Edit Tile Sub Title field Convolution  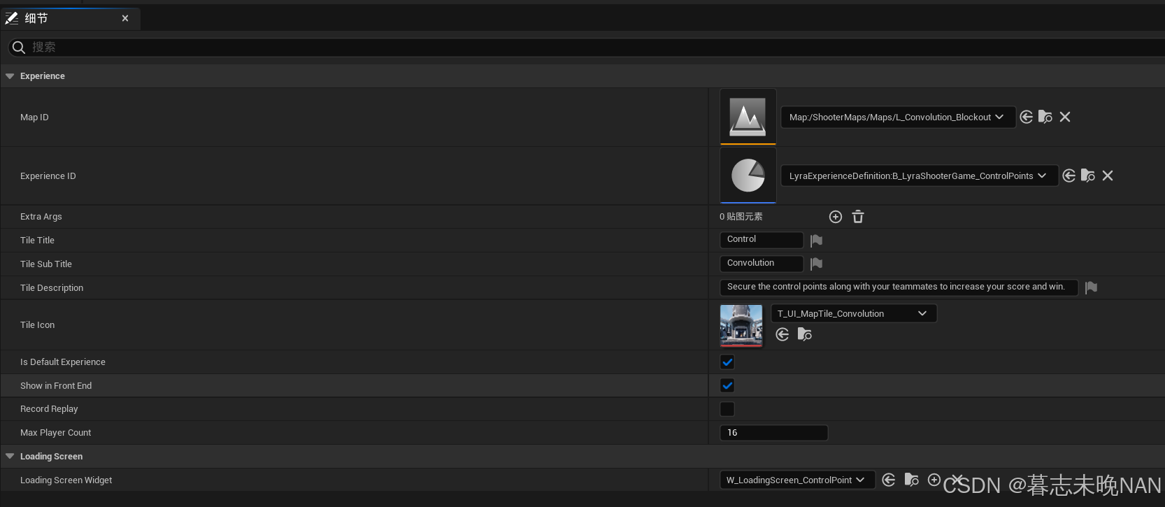pyautogui.click(x=762, y=264)
